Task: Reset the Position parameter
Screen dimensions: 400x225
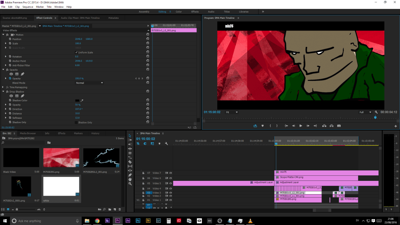Action: tap(148, 39)
